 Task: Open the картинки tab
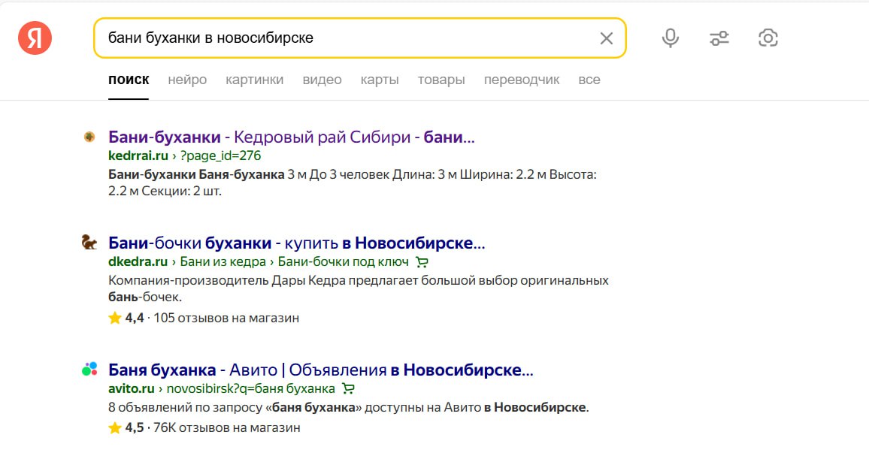pyautogui.click(x=254, y=80)
